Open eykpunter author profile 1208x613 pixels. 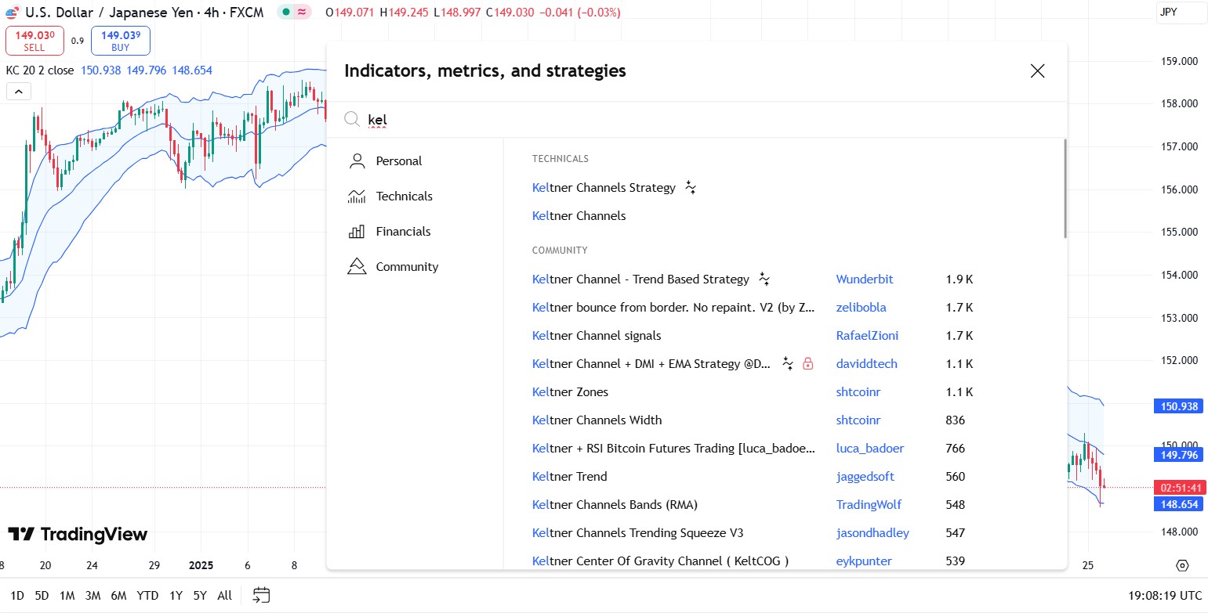[x=864, y=561]
